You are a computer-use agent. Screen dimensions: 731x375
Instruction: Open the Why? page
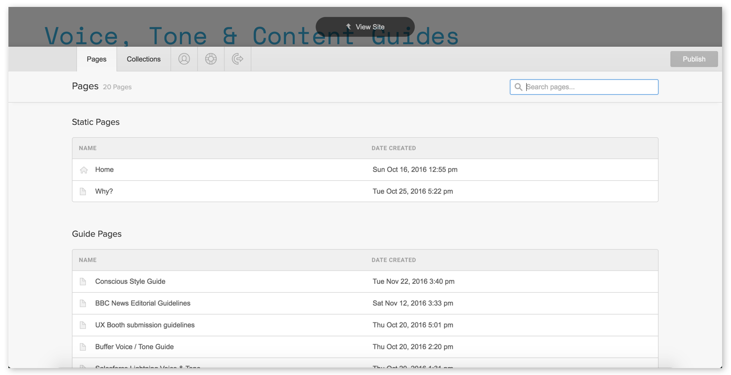point(104,191)
